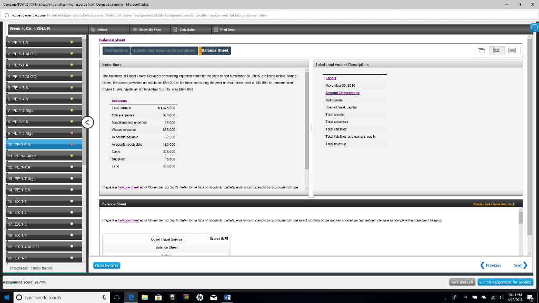Select Labels and Amount Descriptions tab
This screenshot has width=539, height=303.
[164, 50]
